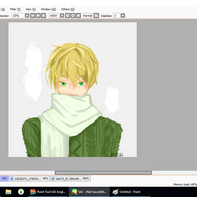197x197 pixels.
Task: Open the Others menu
Action: (68, 9)
